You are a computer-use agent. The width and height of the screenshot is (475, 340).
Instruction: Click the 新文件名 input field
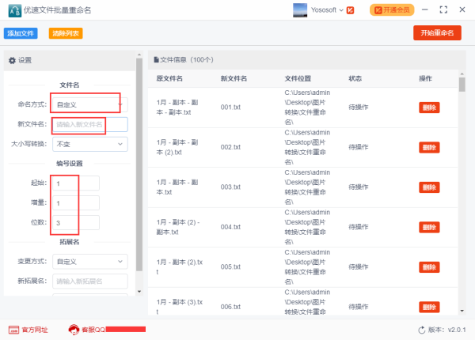pyautogui.click(x=89, y=124)
